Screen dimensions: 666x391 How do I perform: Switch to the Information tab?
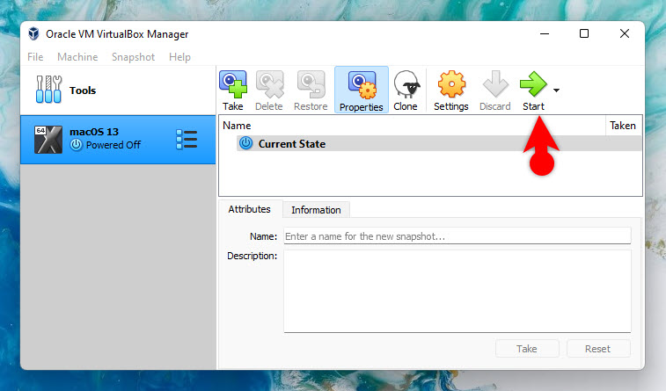coord(316,210)
